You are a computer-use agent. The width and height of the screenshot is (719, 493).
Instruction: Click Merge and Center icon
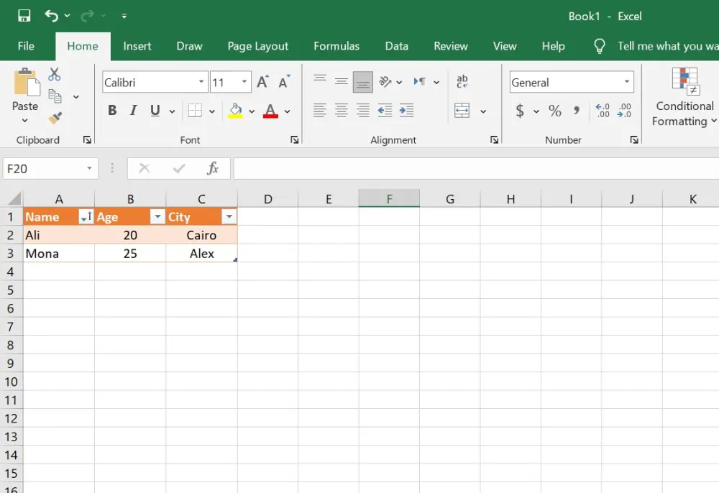pos(462,111)
